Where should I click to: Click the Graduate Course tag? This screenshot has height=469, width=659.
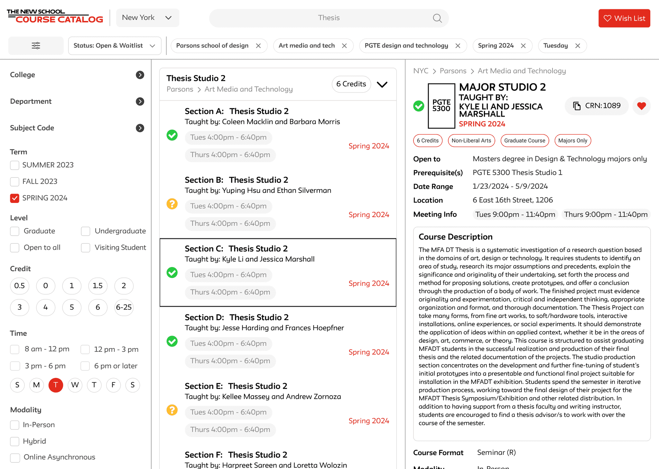tap(525, 141)
